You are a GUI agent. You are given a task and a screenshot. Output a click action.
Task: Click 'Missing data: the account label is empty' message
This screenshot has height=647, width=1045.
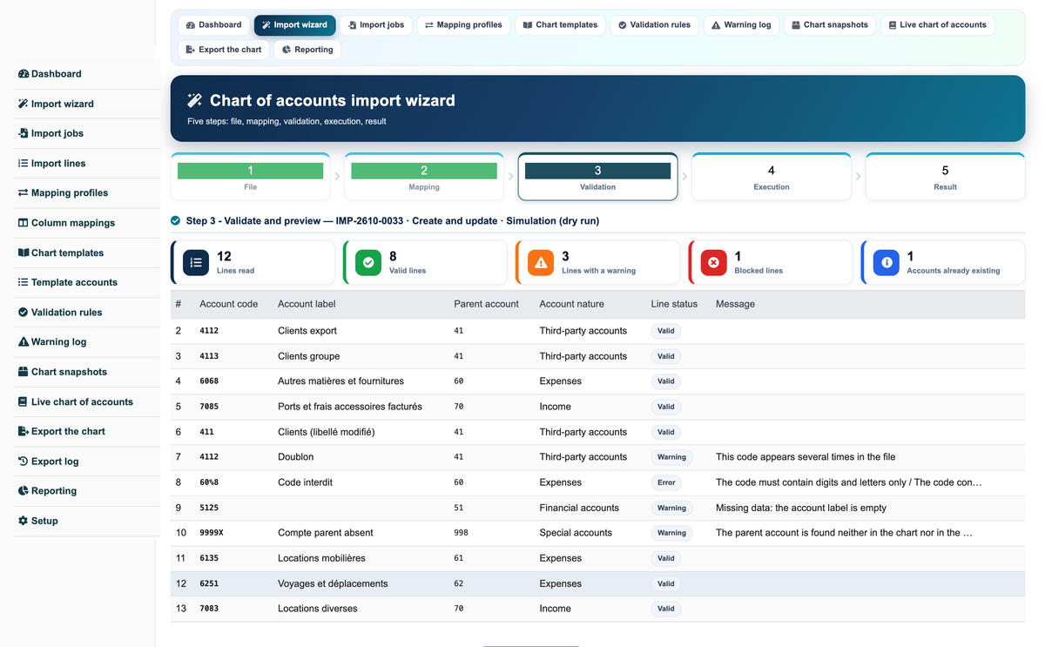click(x=801, y=508)
